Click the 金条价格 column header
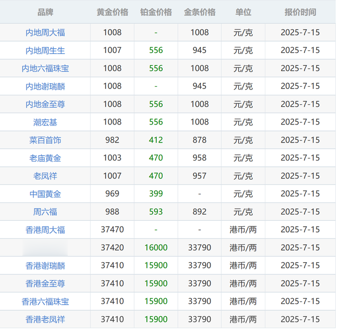The width and height of the screenshot is (339, 331). [200, 12]
